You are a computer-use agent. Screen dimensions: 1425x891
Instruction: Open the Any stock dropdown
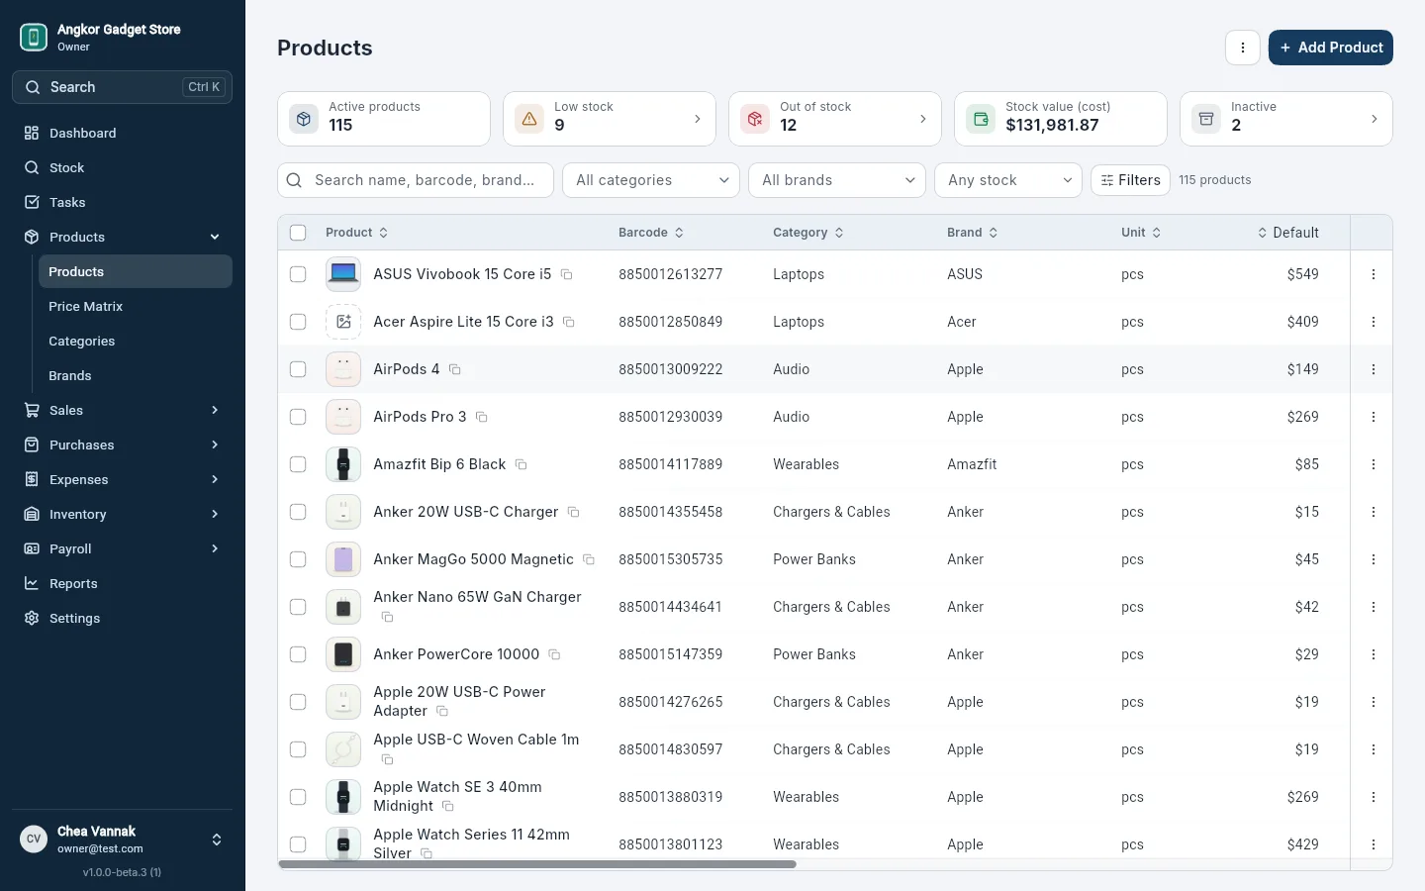point(1008,180)
